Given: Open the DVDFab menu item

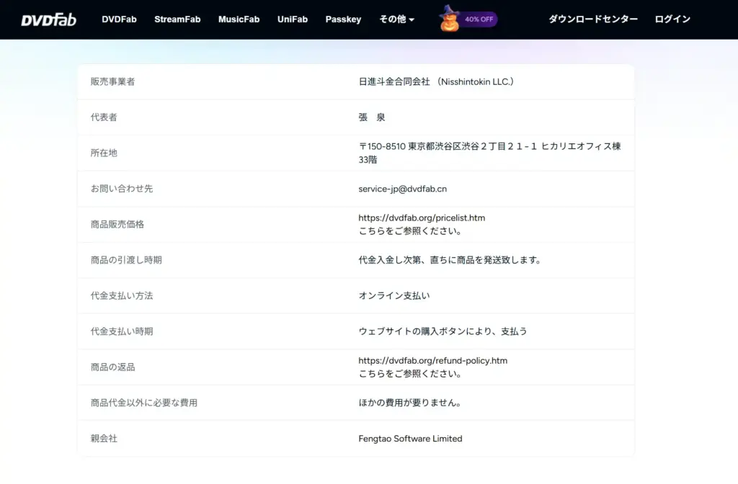Looking at the screenshot, I should pyautogui.click(x=119, y=19).
